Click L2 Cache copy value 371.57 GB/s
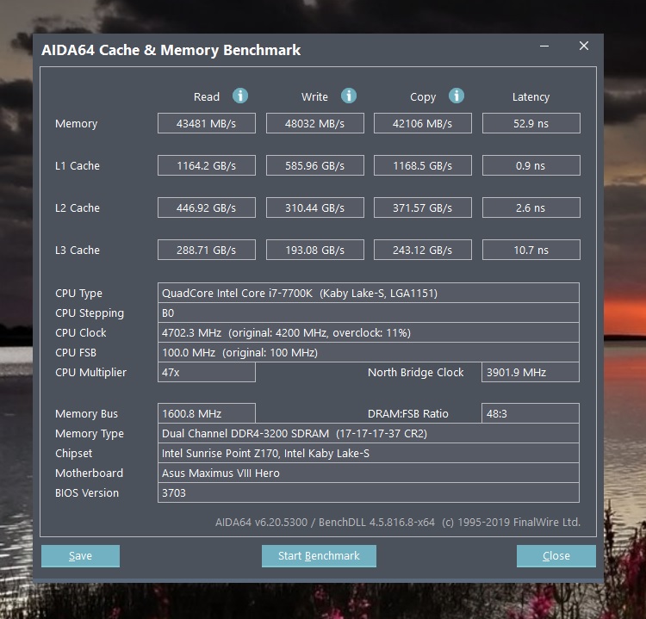The height and width of the screenshot is (619, 646). coord(423,207)
